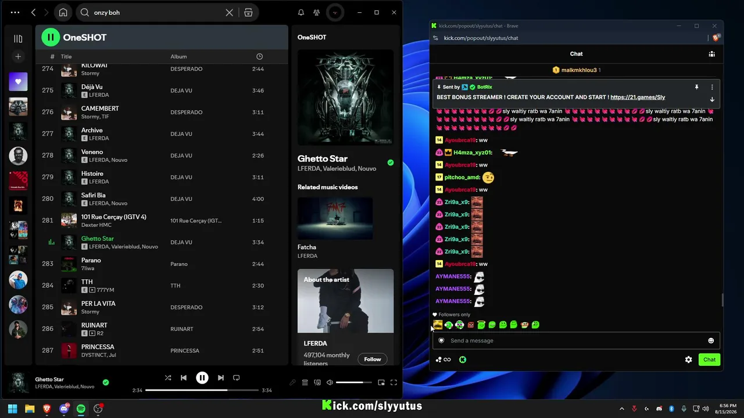This screenshot has height=418, width=744.
Task: Send the message with Chat button
Action: (710, 360)
